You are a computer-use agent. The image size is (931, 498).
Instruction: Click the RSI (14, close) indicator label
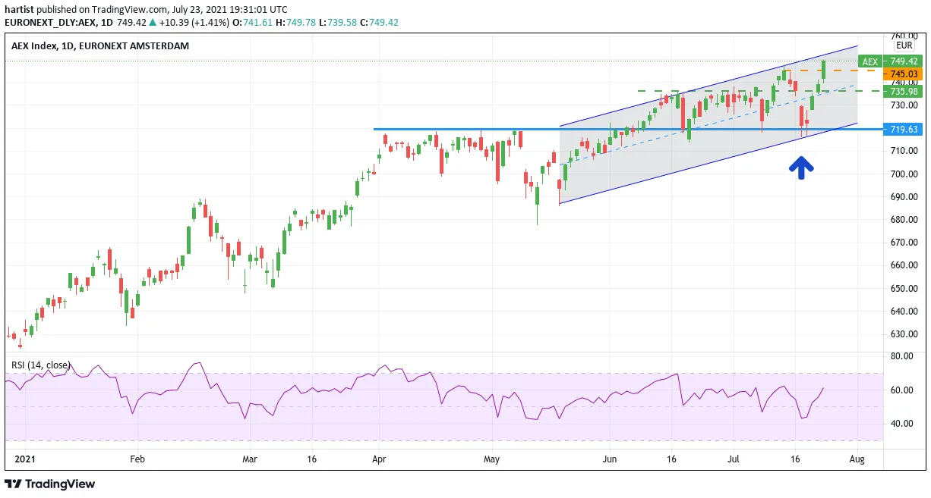point(40,365)
